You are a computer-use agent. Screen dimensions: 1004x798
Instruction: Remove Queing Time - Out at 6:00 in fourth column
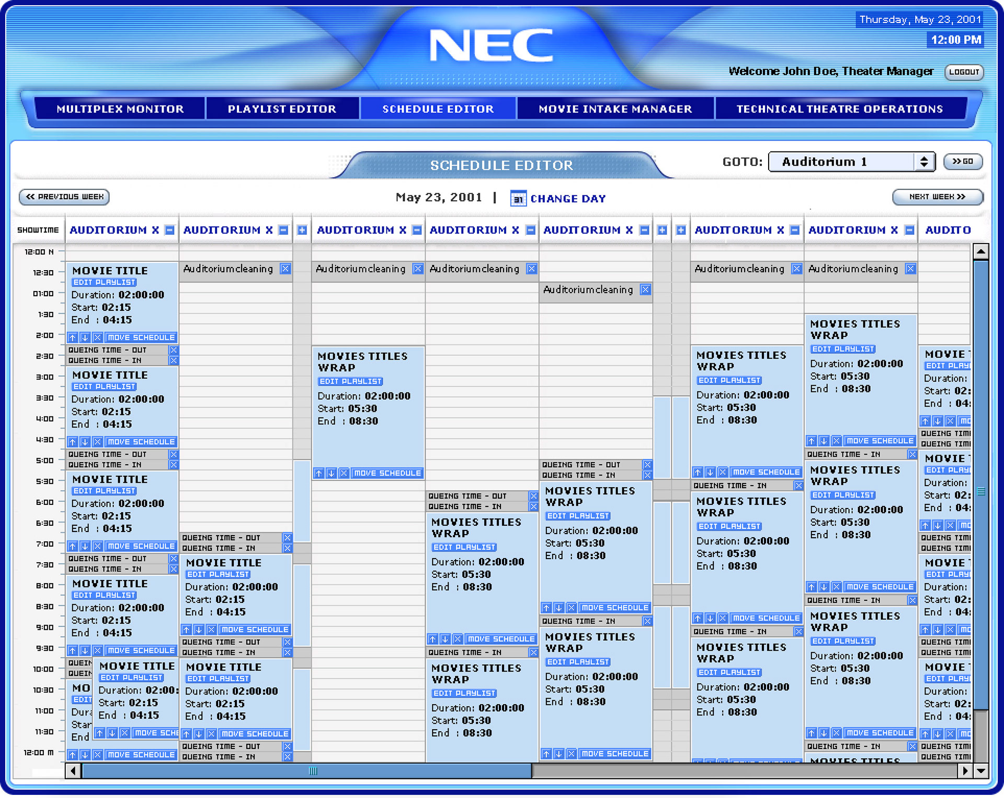pos(533,496)
